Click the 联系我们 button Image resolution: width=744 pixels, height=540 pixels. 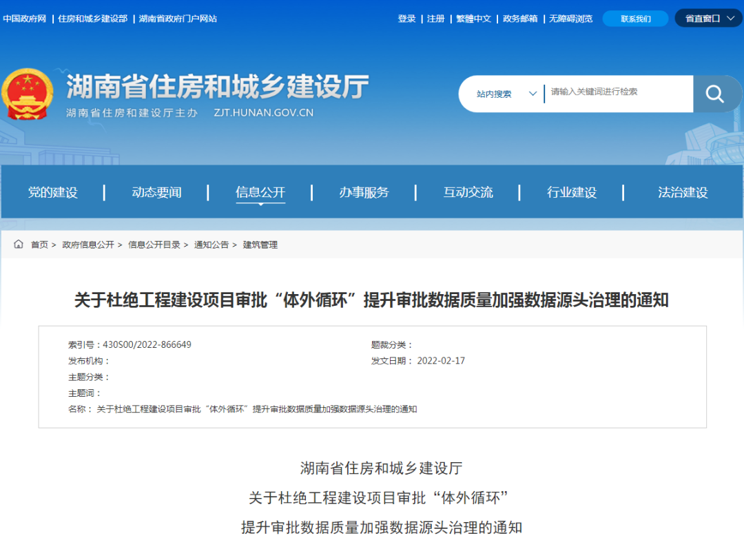click(x=635, y=19)
